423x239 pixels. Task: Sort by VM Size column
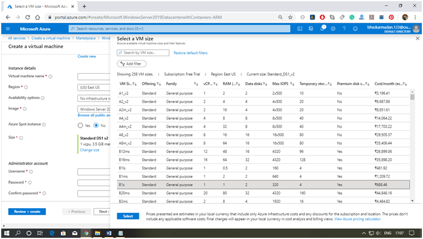click(x=128, y=83)
